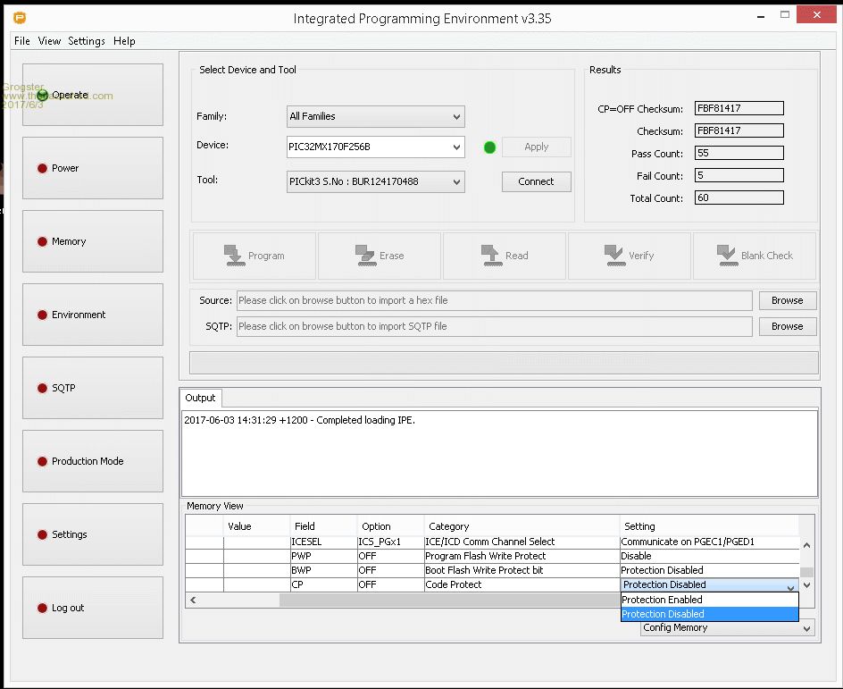Click the Verify checkmark icon button

coord(629,256)
